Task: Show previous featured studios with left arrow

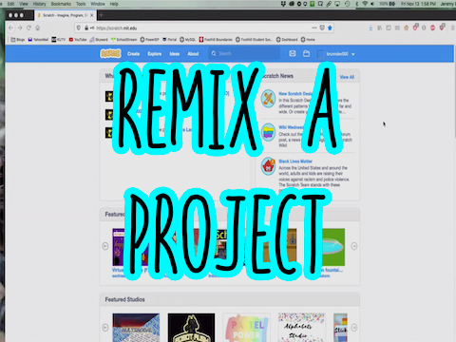Action: 105,328
